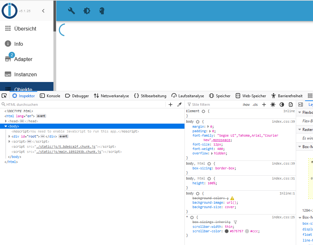Image resolution: width=313 pixels, height=245 pixels.
Task: Click the #ccc scrollbar color swatch
Action: tap(247, 231)
